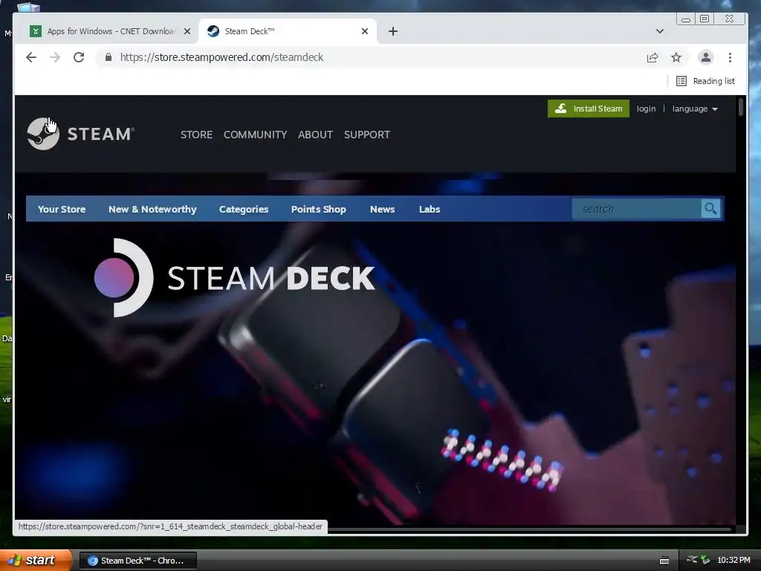Click the Steam logo in header
This screenshot has width=761, height=571.
[80, 134]
